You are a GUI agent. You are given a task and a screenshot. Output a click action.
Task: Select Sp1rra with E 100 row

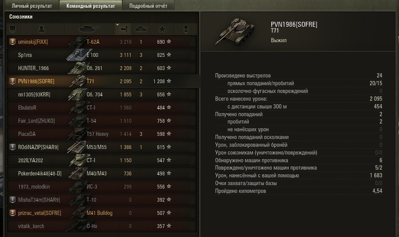click(x=102, y=55)
